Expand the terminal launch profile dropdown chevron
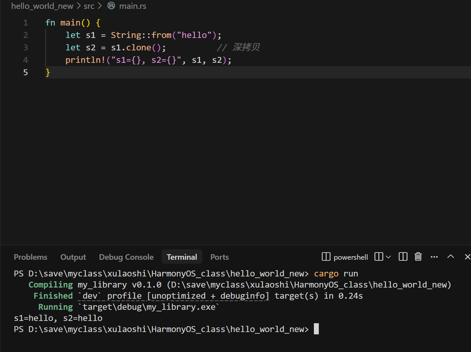This screenshot has width=471, height=352. (x=388, y=257)
